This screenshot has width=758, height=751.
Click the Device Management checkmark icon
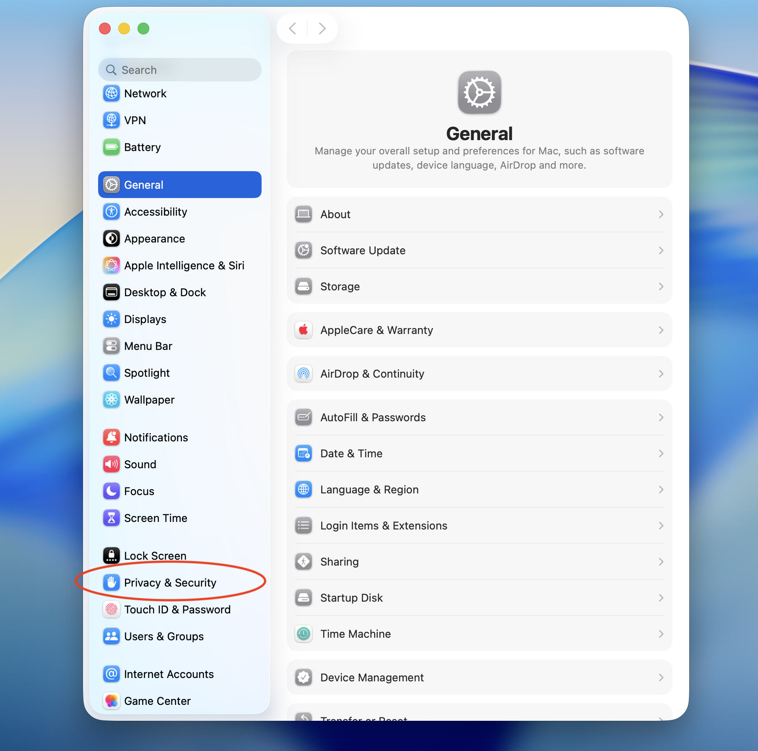click(x=304, y=677)
